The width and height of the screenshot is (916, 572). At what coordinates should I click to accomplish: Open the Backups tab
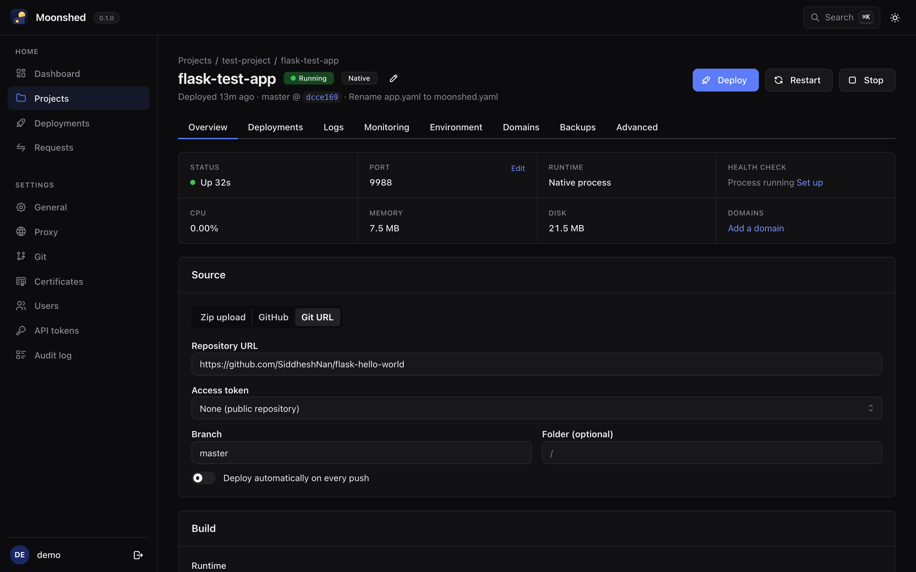578,127
